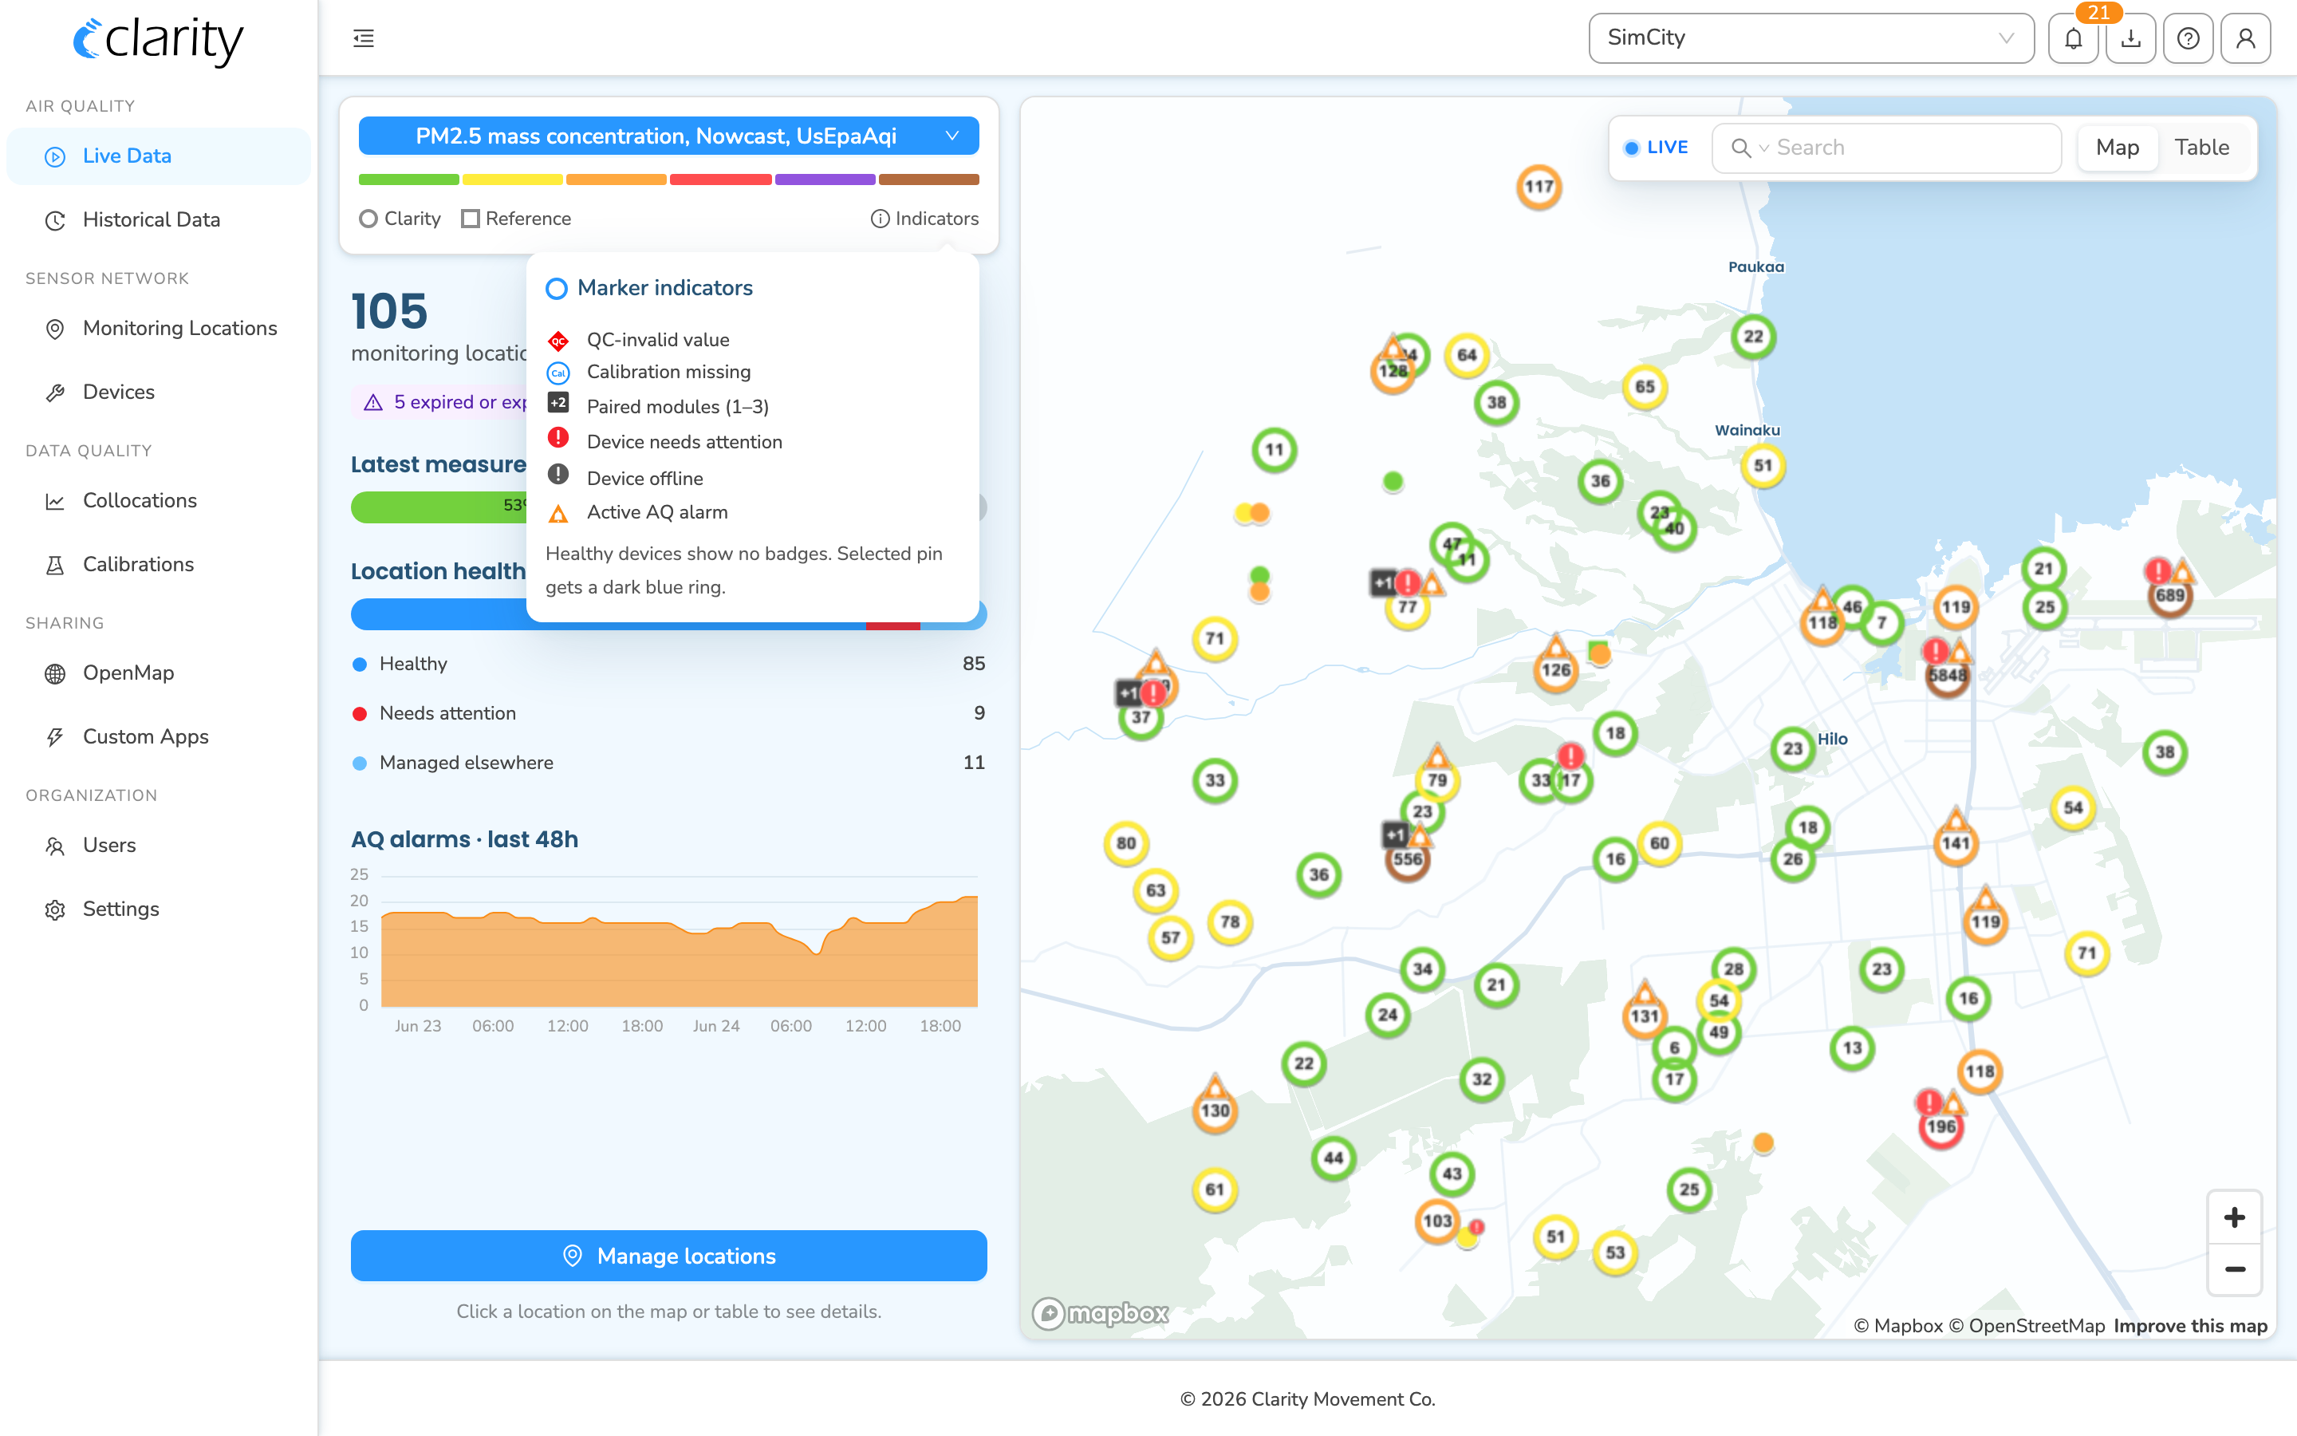Select map marker with value 5848
The height and width of the screenshot is (1436, 2297).
1947,675
